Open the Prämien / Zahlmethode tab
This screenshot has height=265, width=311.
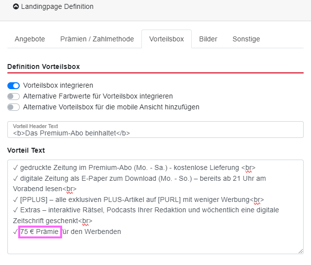click(97, 39)
